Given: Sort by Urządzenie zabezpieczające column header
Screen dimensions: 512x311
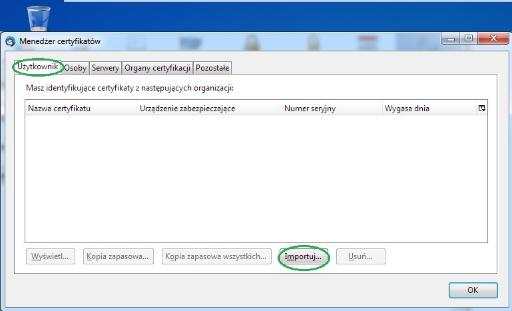Looking at the screenshot, I should tap(208, 108).
